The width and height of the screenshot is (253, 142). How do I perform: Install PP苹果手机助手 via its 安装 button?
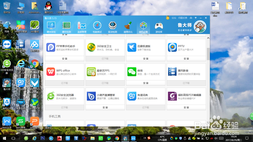coord(65,59)
